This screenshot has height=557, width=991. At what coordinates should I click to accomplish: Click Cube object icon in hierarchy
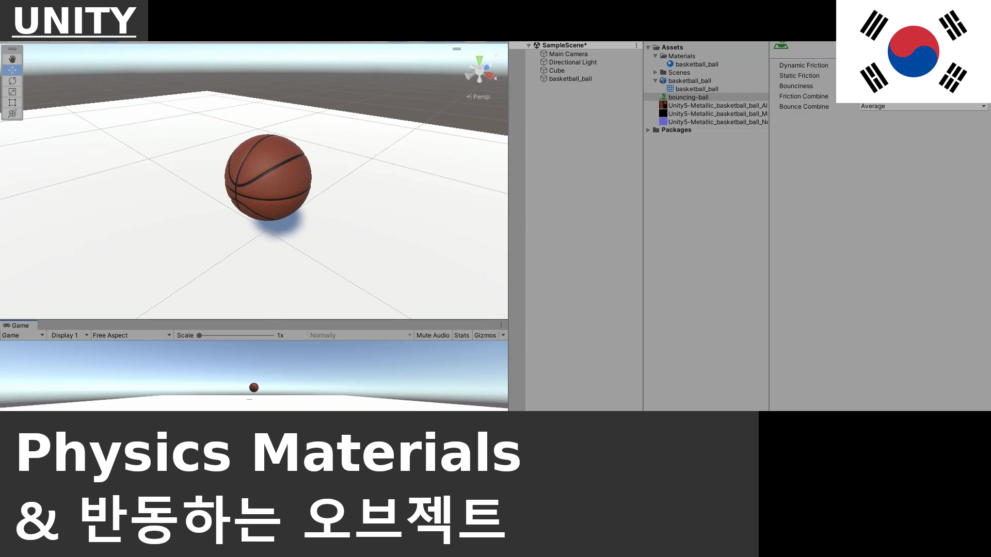click(x=544, y=71)
